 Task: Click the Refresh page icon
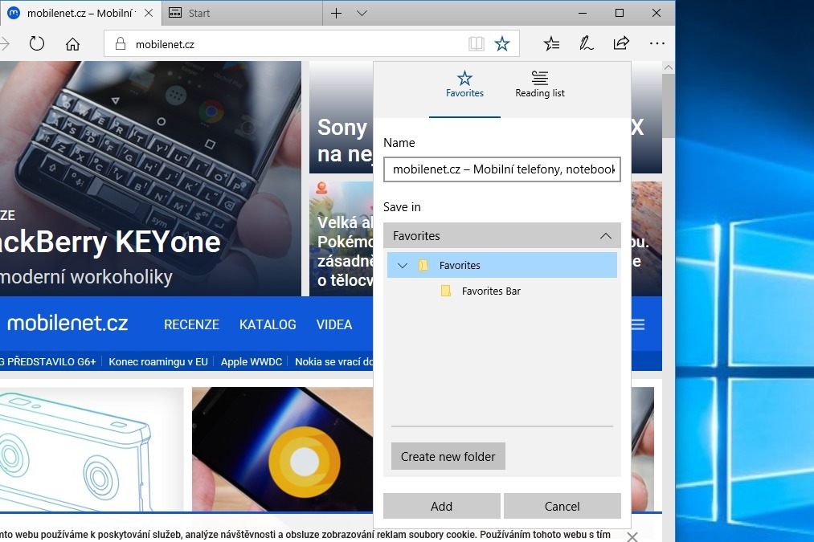[37, 43]
